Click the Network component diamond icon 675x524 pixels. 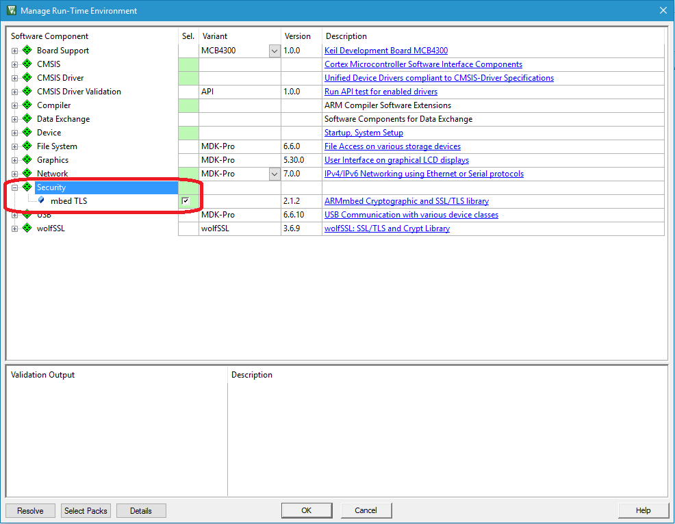[27, 173]
